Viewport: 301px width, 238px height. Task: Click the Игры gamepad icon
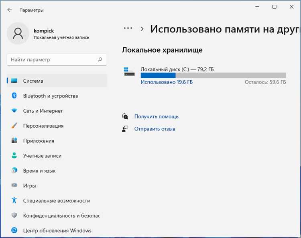[14, 185]
